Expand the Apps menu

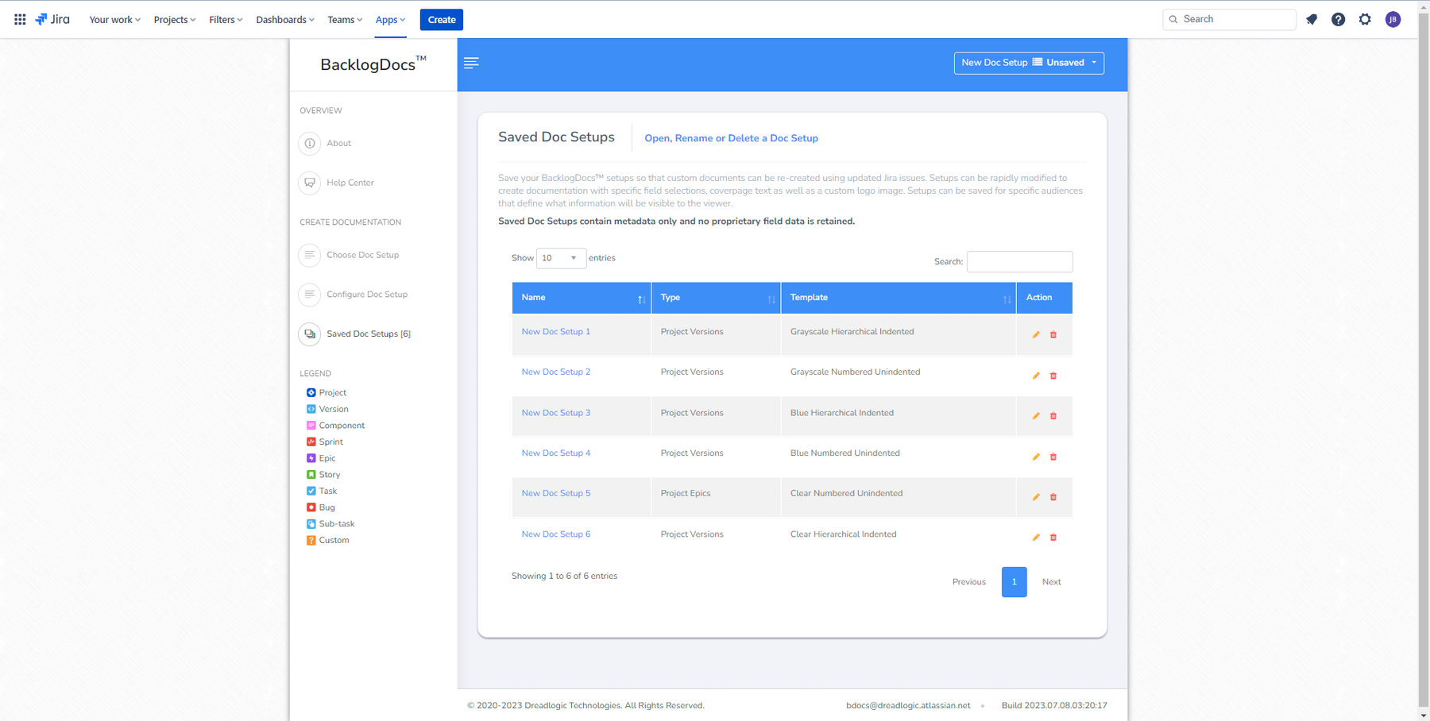[390, 19]
